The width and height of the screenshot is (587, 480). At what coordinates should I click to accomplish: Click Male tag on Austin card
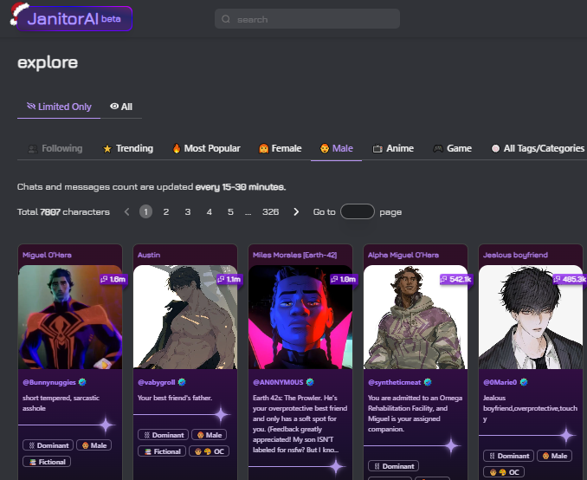pos(210,435)
